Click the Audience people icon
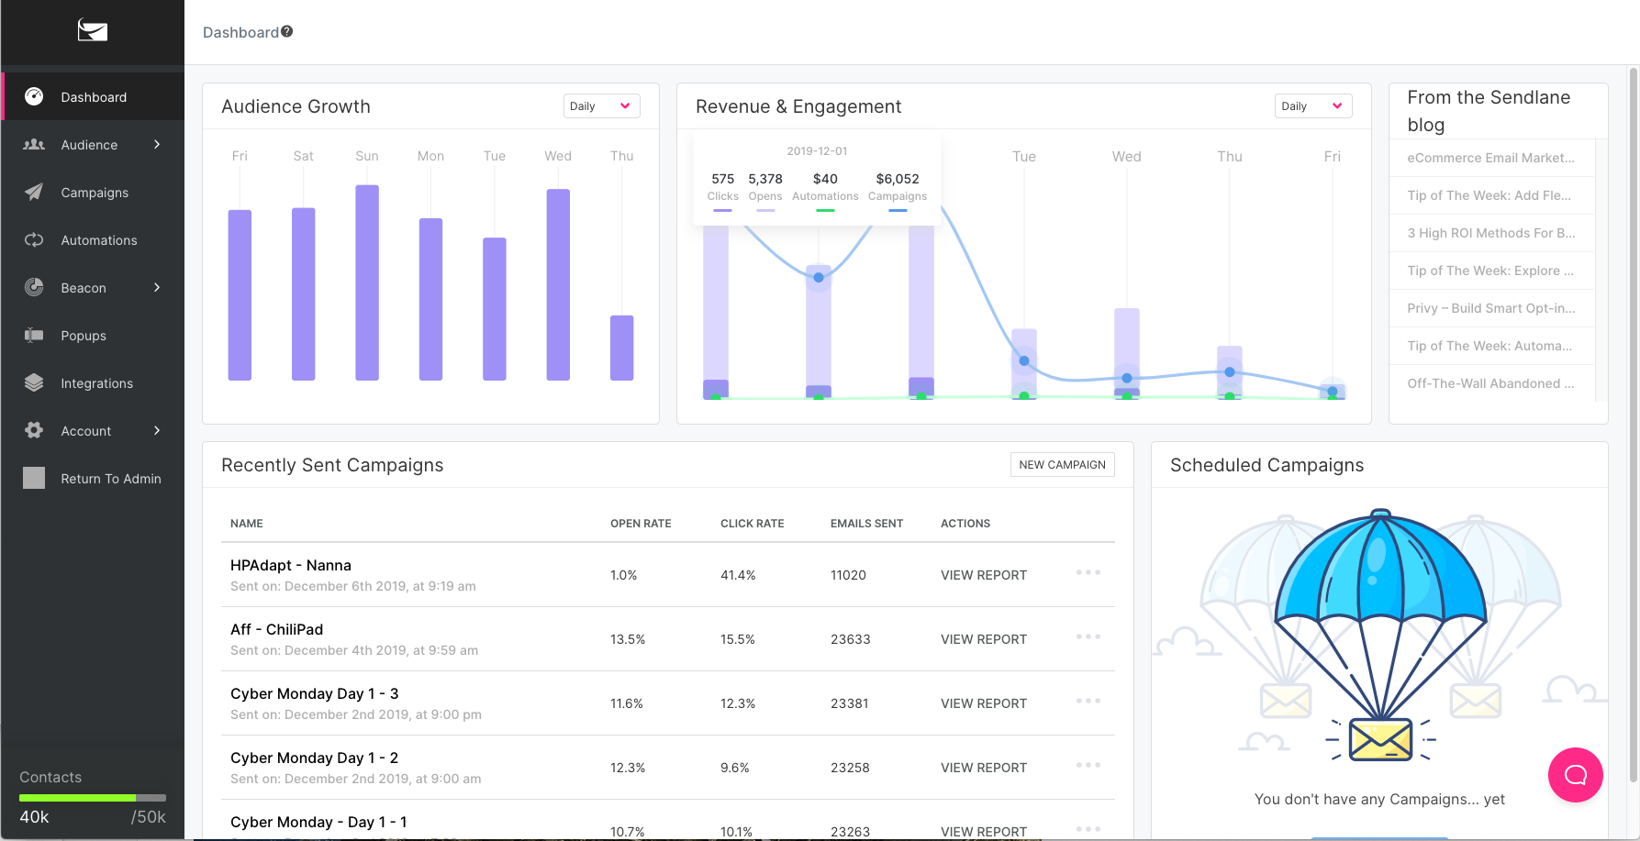This screenshot has height=841, width=1640. coord(34,144)
